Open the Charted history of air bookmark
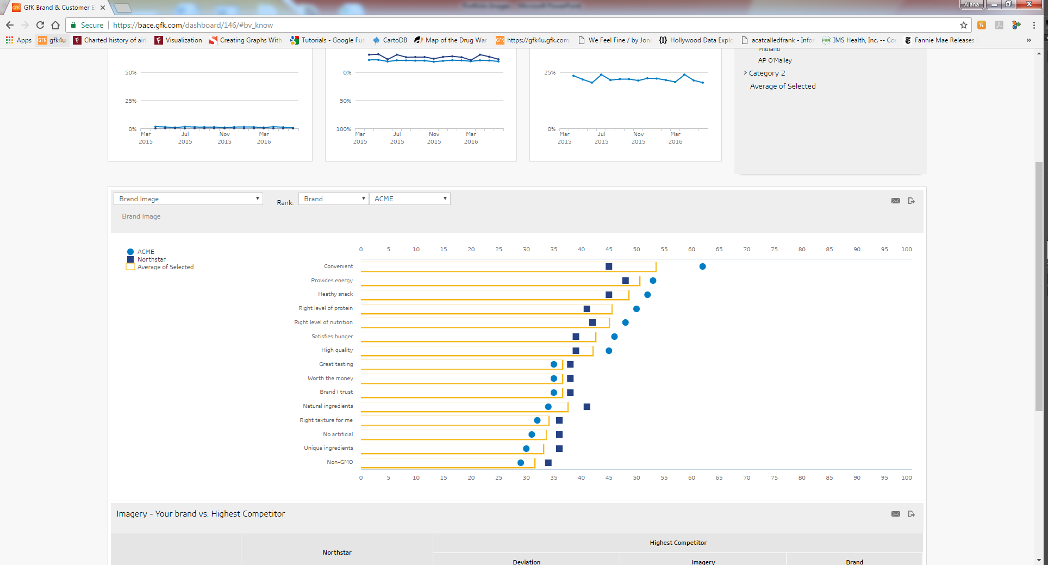Viewport: 1048px width, 565px height. coord(110,40)
